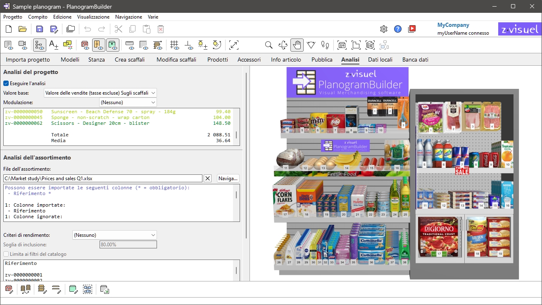Open a project with the folder icon
The image size is (542, 305).
(x=22, y=29)
